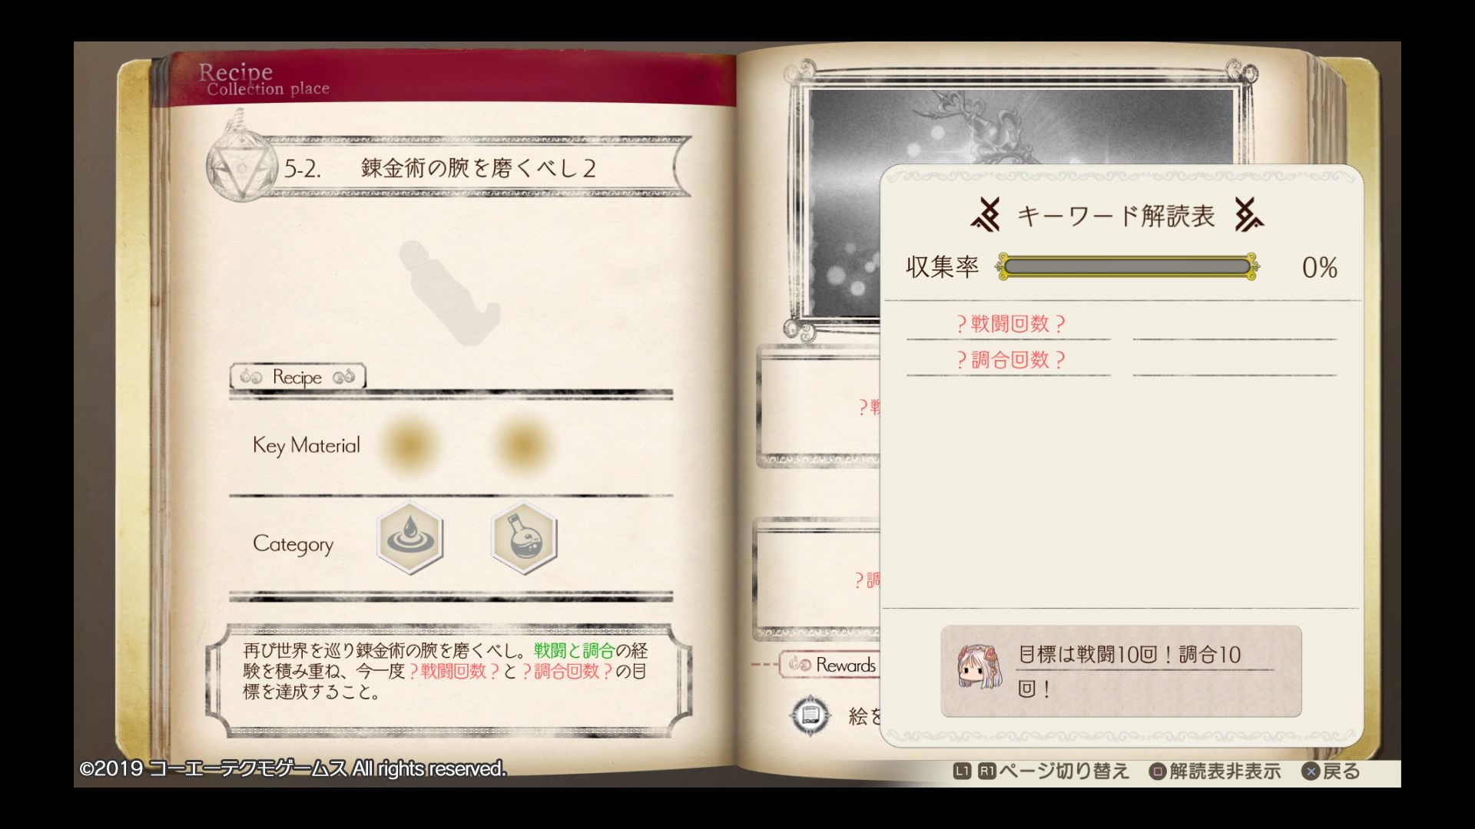
Task: Click the round scroll icon below Rewards
Action: [810, 715]
